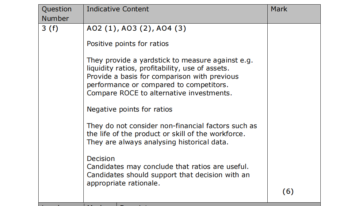Click the "Negative points for ratios" heading
The width and height of the screenshot is (363, 206).
(129, 109)
